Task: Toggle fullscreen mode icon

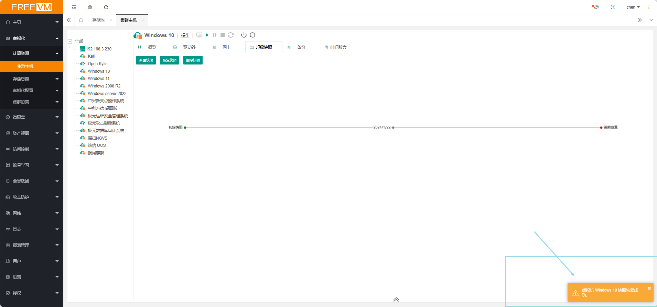Action: pyautogui.click(x=613, y=7)
